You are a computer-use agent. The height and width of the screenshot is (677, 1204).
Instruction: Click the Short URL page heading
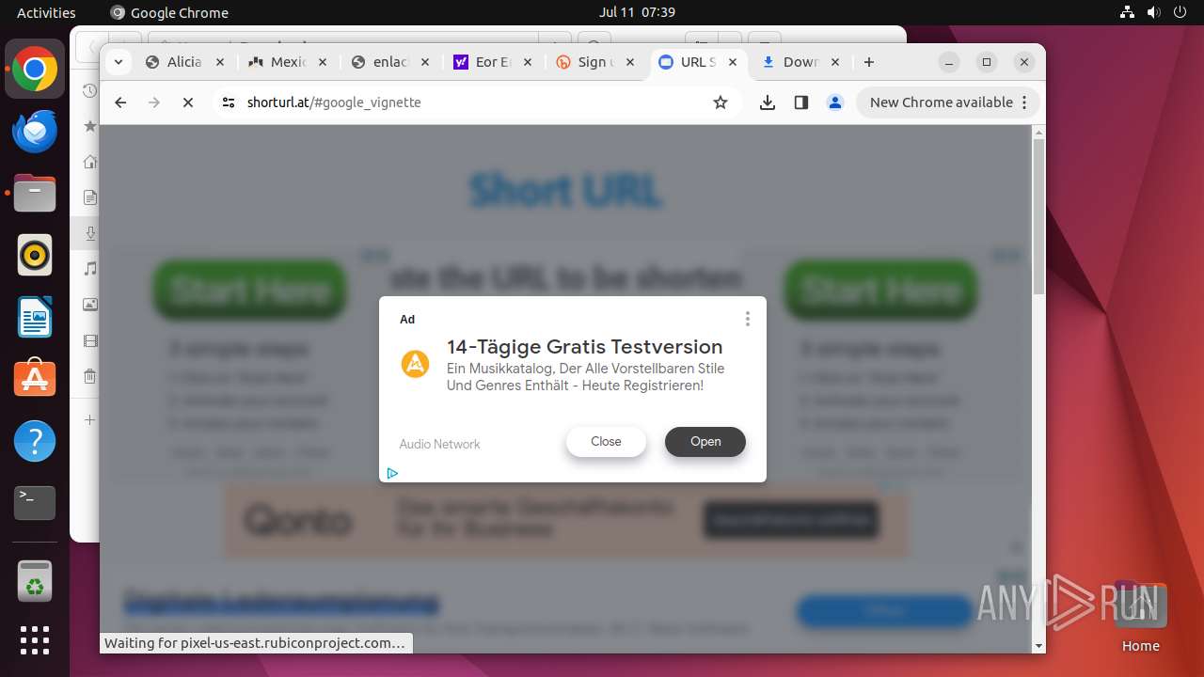pos(565,191)
